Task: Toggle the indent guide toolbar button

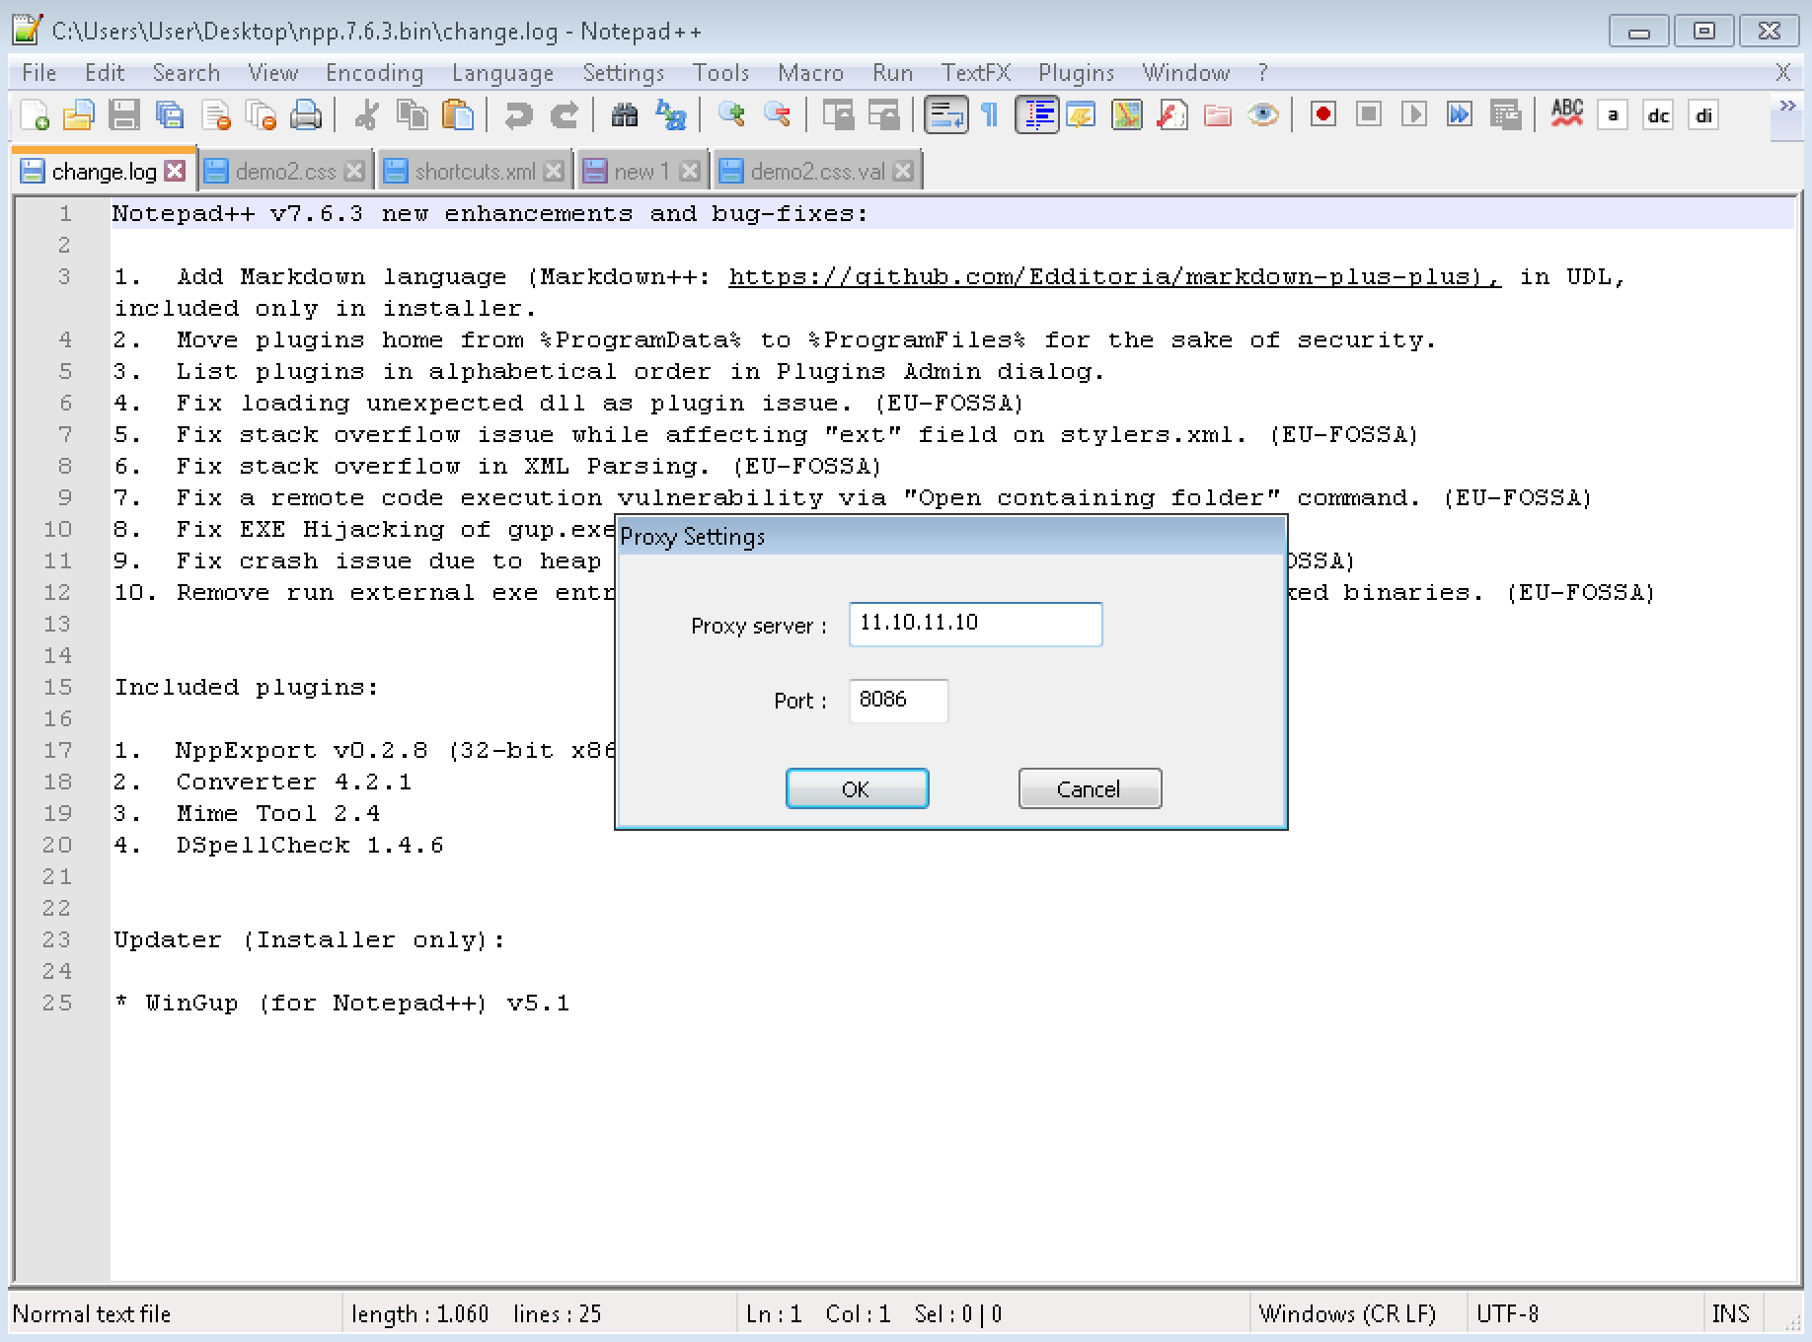Action: pyautogui.click(x=1036, y=115)
